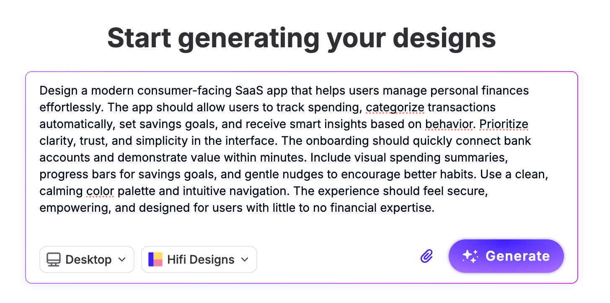Click the underlined word "Prioritize" in prompt
Screen dimensions: 610x303
click(504, 124)
